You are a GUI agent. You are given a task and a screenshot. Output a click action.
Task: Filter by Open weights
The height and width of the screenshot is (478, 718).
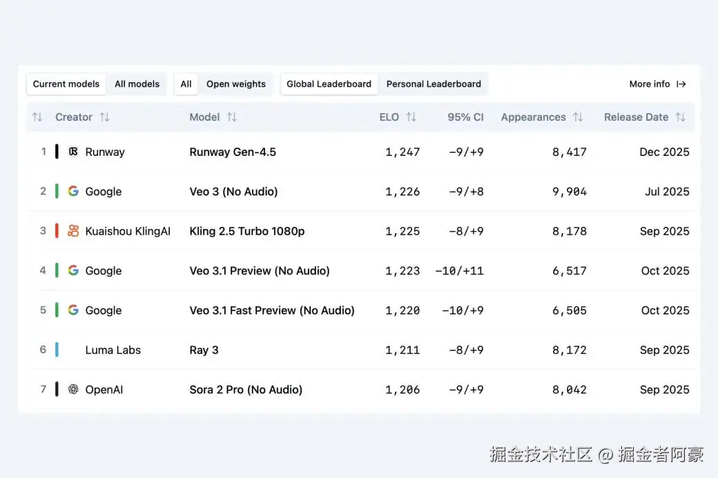point(236,84)
